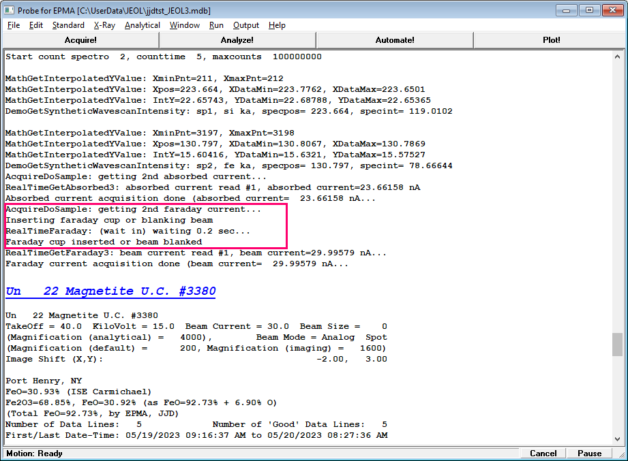Open the Analytical menu
The height and width of the screenshot is (461, 628).
[x=143, y=25]
